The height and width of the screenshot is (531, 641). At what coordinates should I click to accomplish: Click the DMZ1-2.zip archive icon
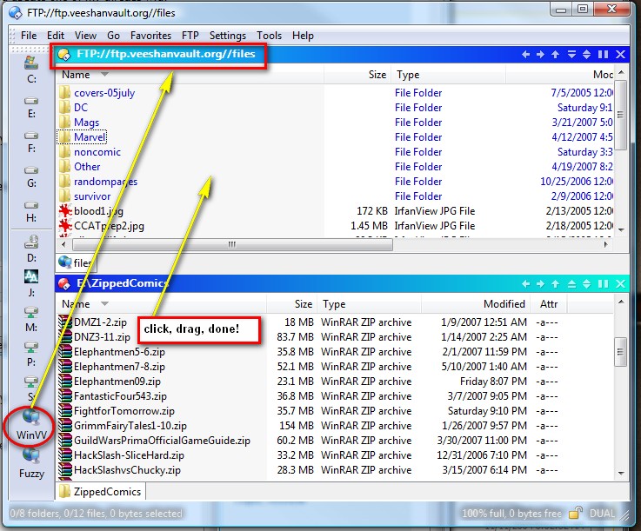65,322
